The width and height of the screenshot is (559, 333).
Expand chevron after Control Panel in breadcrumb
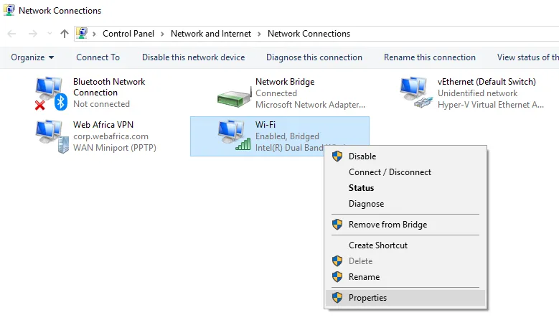(x=162, y=34)
